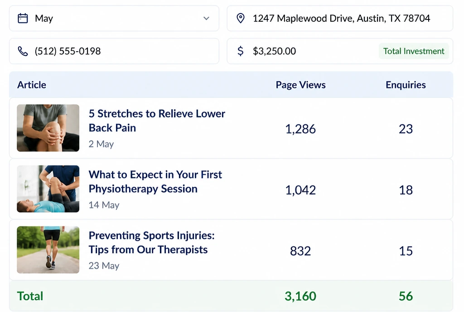Expand the May month dropdown chevron
The width and height of the screenshot is (464, 312).
pos(206,18)
